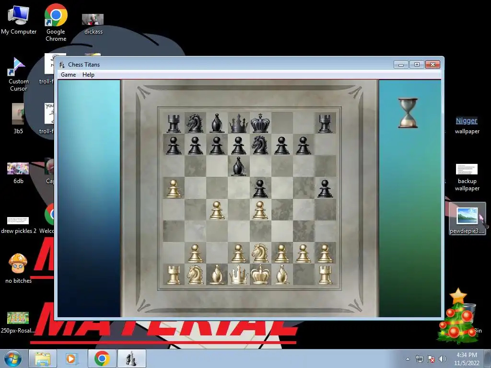
Task: Select the white knight on e2
Action: pyautogui.click(x=260, y=253)
